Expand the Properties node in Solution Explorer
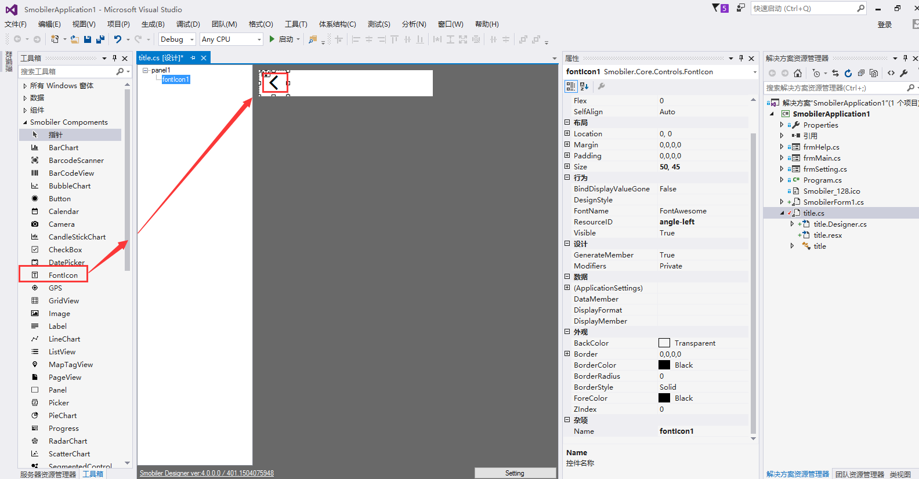This screenshot has height=479, width=919. pyautogui.click(x=781, y=125)
